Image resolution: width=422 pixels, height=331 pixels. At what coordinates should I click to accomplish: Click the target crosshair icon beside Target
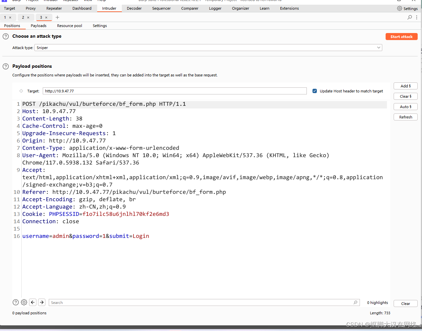click(x=21, y=91)
